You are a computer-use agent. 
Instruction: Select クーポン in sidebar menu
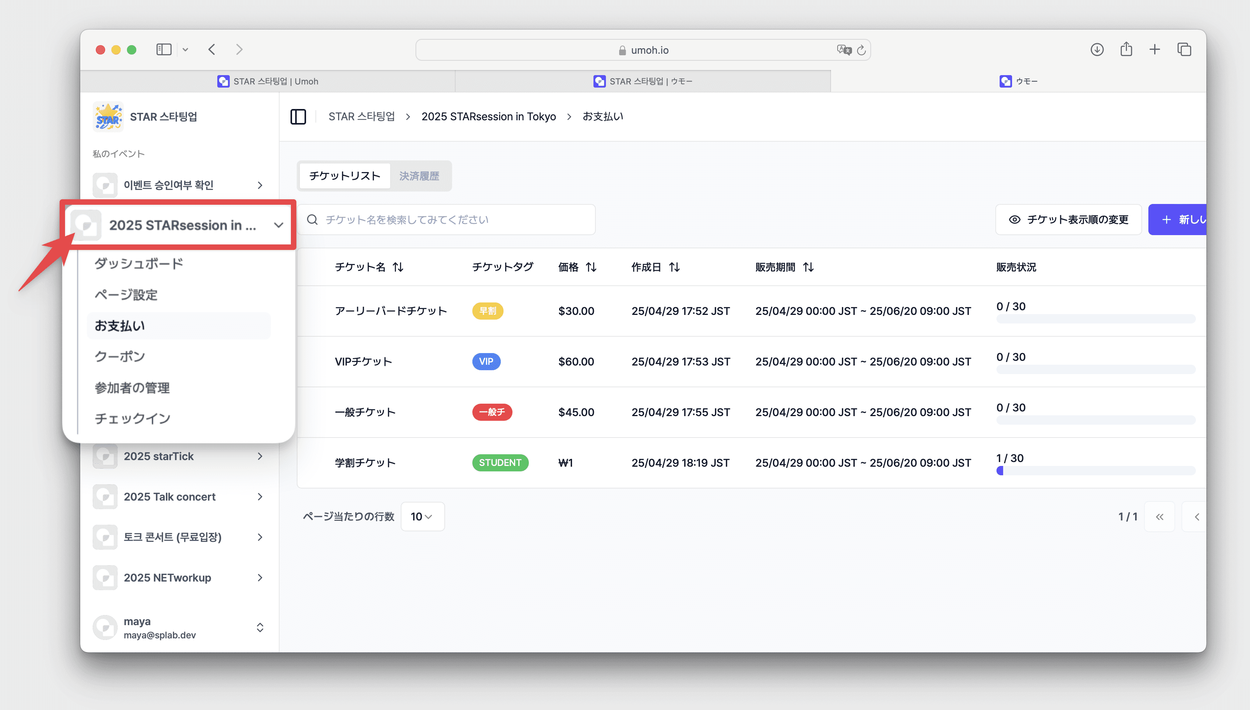120,357
